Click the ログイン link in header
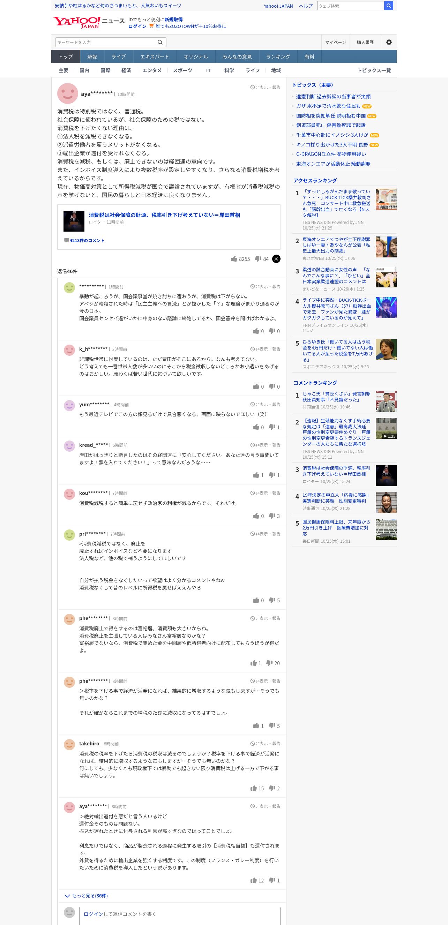 point(137,26)
